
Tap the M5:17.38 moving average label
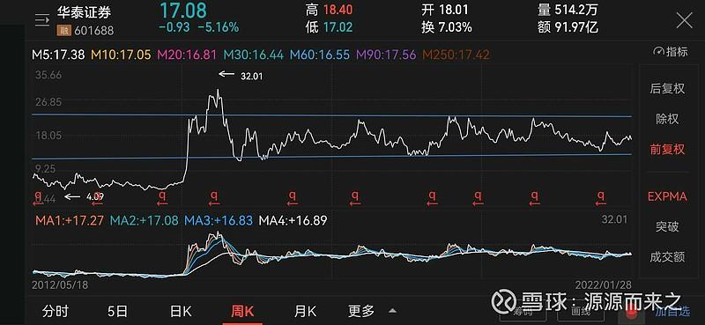coord(58,55)
